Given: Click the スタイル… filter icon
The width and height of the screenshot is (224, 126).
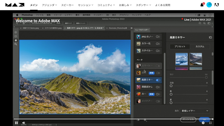Looking at the screenshot, I should click(x=138, y=51).
